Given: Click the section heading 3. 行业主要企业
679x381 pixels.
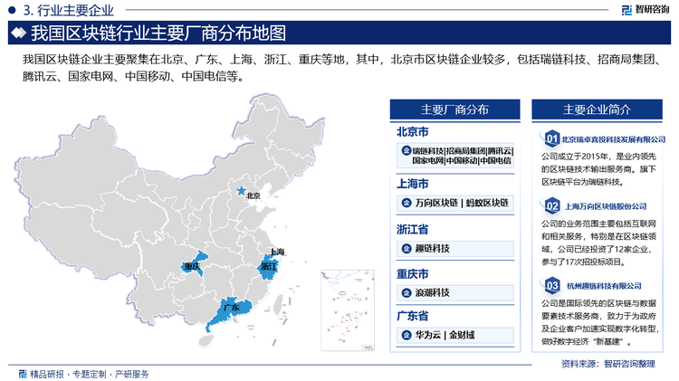Looking at the screenshot, I should pos(69,10).
